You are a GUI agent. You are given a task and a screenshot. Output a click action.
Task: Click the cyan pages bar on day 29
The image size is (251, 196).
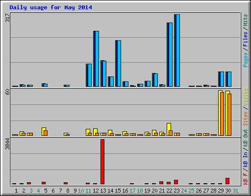point(222,79)
